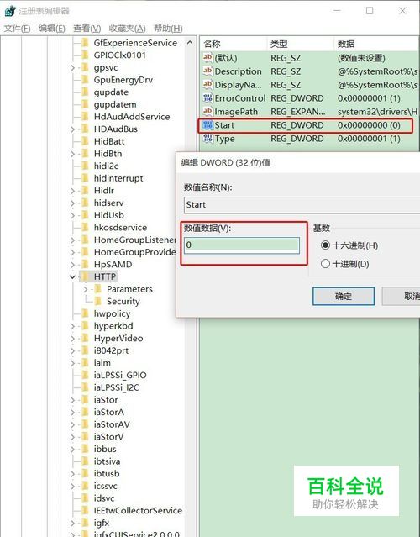
Task: Click the Type DWORD value icon
Action: 207,139
